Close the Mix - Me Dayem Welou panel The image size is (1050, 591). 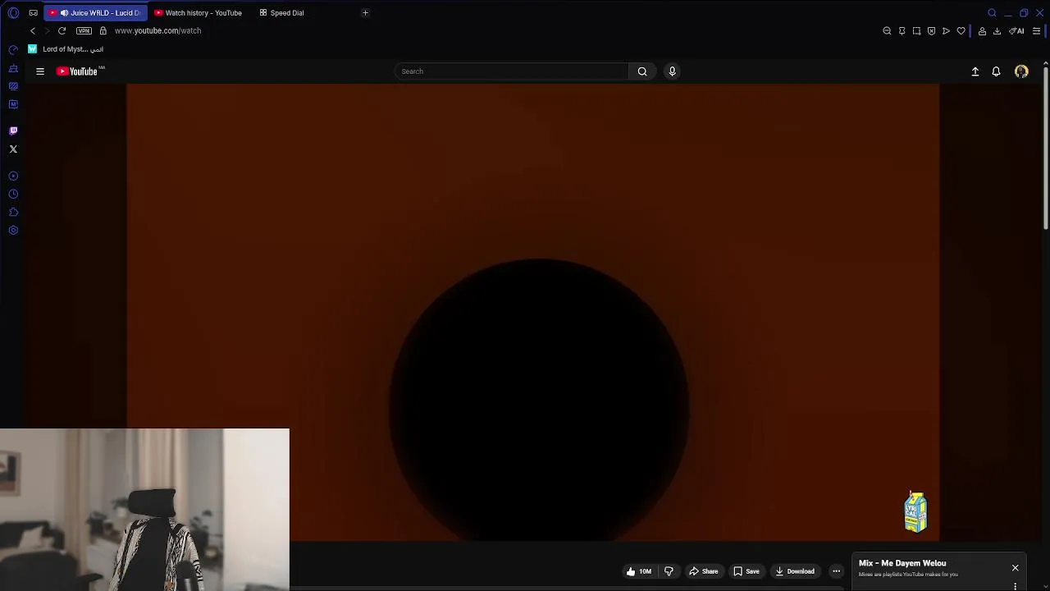click(x=1015, y=568)
